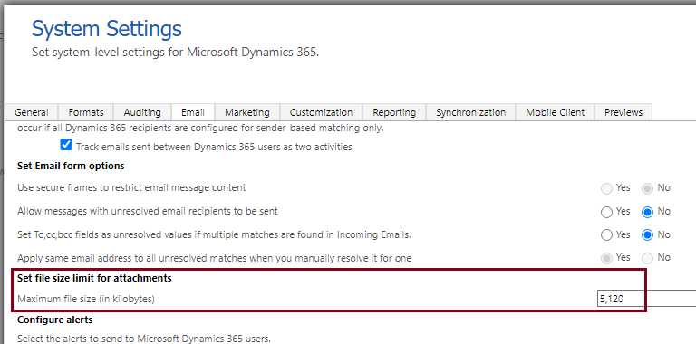696x344 pixels.
Task: Click Set system-level settings subtitle text
Action: point(175,53)
